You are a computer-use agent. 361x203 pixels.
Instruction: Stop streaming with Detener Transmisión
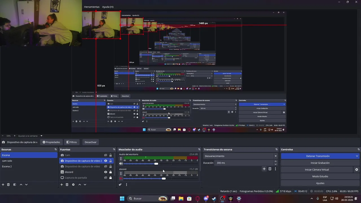coord(318,156)
